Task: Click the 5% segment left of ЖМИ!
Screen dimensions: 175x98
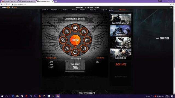Action: [x=63, y=40]
